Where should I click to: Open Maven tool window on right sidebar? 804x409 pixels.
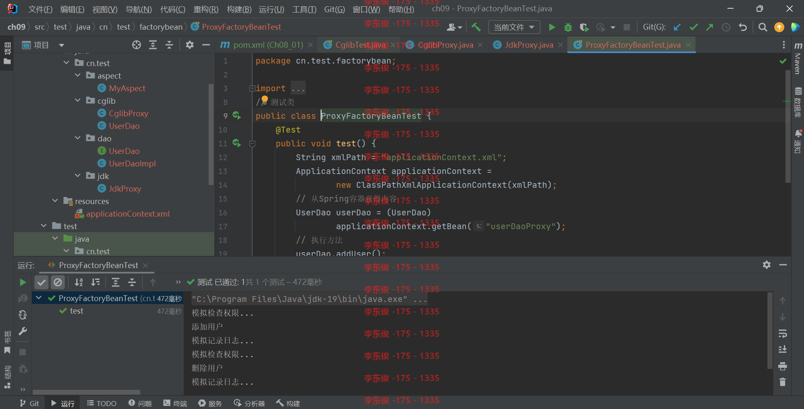tap(798, 58)
